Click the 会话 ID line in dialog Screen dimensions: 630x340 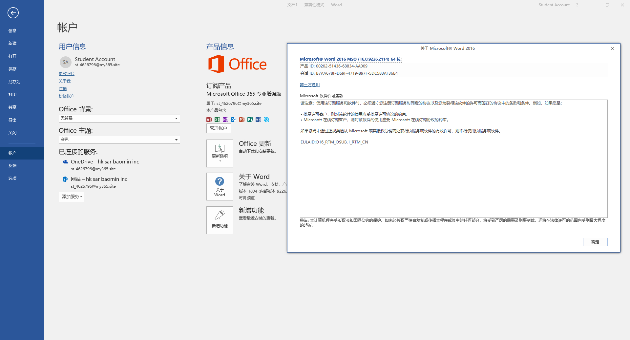coord(349,73)
